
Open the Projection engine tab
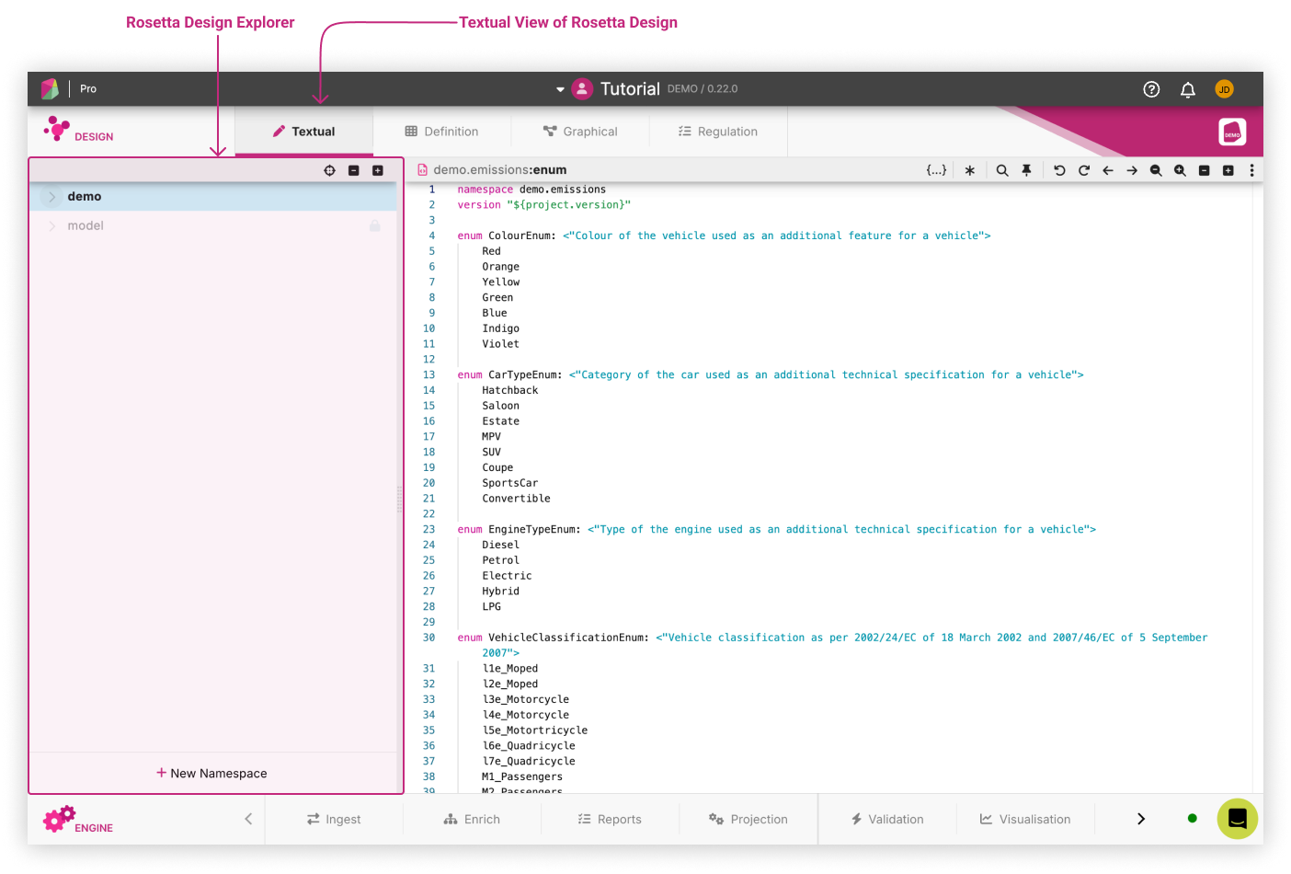[x=748, y=819]
